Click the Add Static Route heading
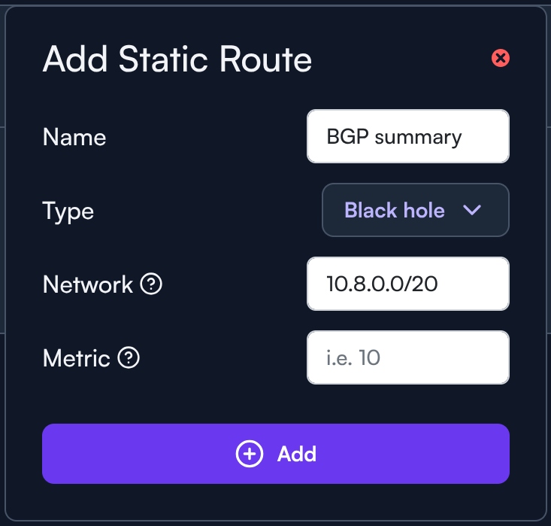 [177, 59]
